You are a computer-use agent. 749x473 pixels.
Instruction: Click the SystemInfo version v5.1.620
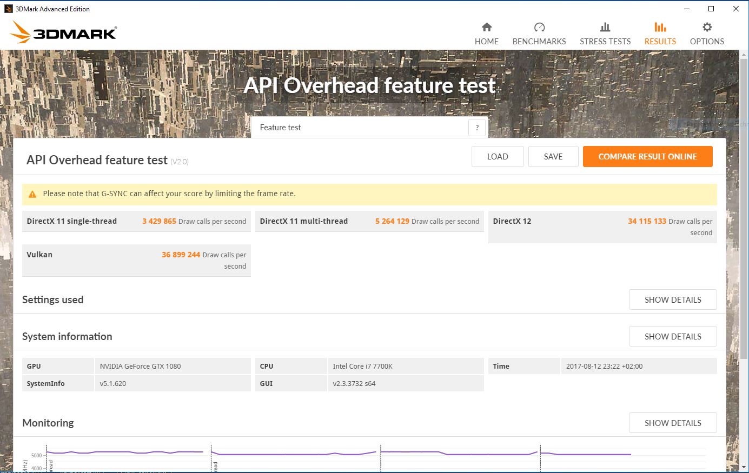[x=112, y=383]
